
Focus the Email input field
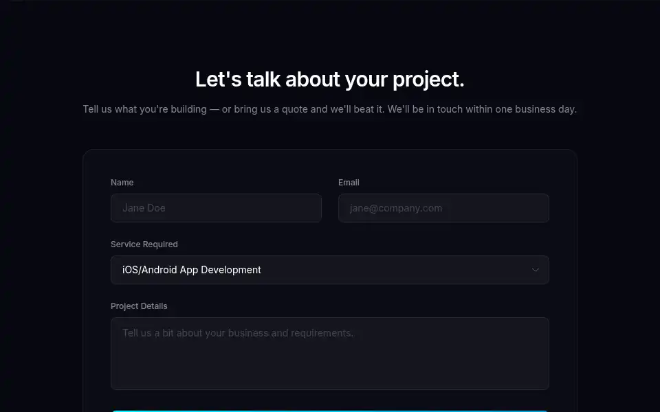point(443,208)
